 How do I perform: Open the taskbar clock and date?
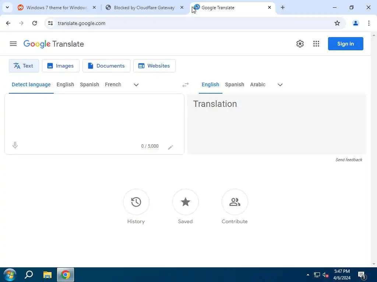(x=342, y=275)
